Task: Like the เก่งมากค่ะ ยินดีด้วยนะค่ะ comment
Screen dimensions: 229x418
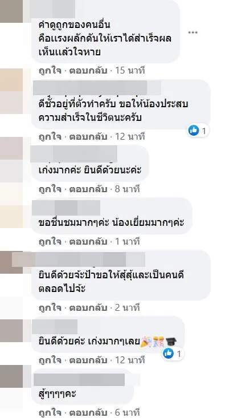Action: pyautogui.click(x=50, y=189)
